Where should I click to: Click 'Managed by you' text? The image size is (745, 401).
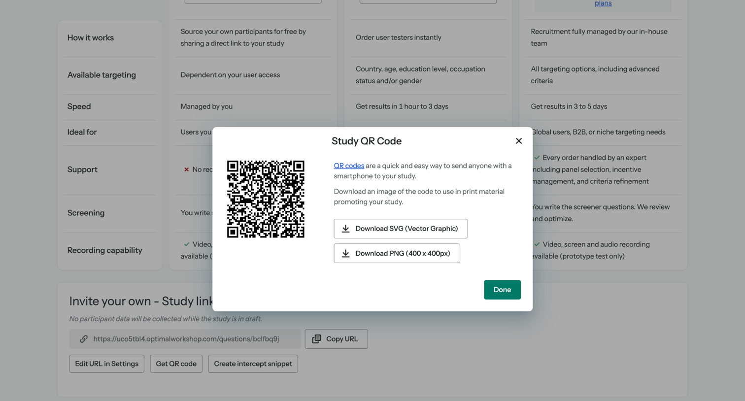[x=206, y=106]
